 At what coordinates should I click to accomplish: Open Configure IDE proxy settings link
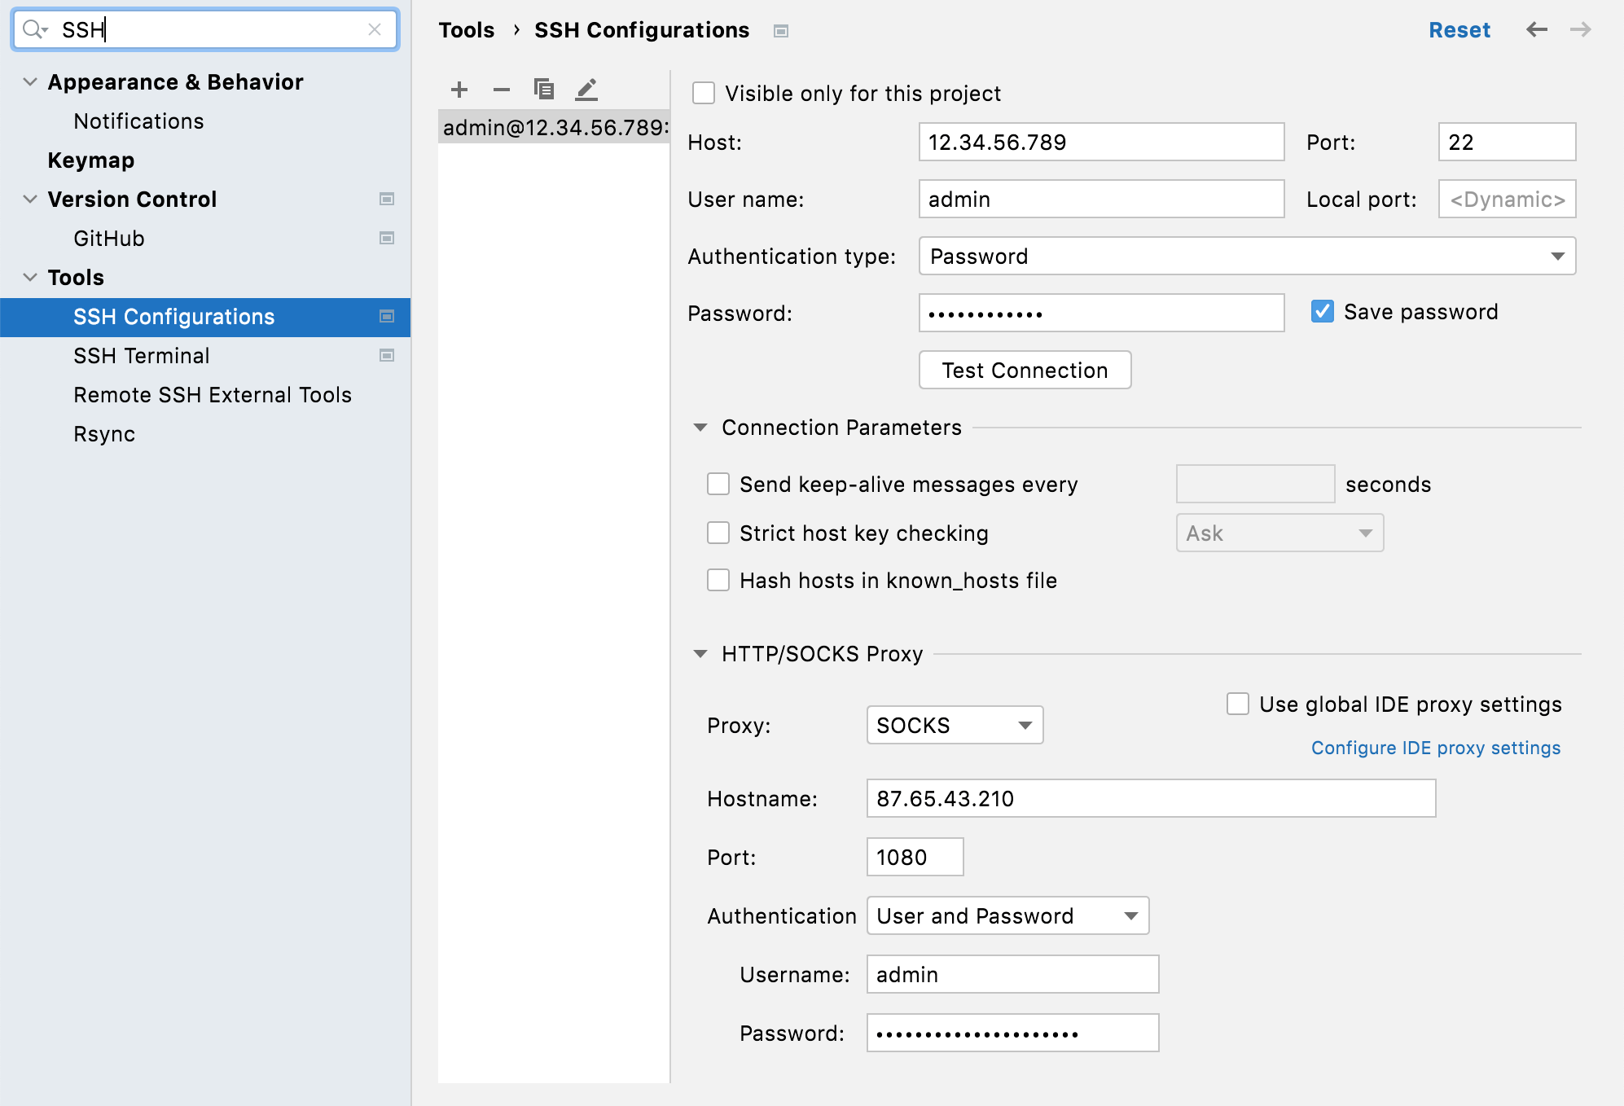(x=1435, y=748)
